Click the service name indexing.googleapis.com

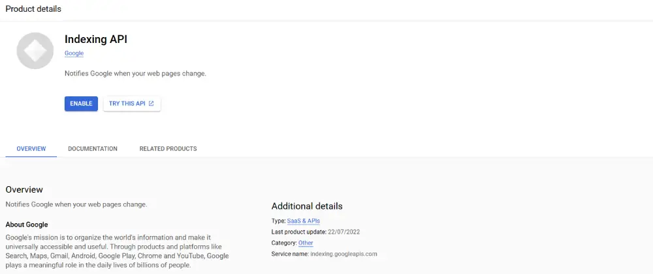(343, 254)
